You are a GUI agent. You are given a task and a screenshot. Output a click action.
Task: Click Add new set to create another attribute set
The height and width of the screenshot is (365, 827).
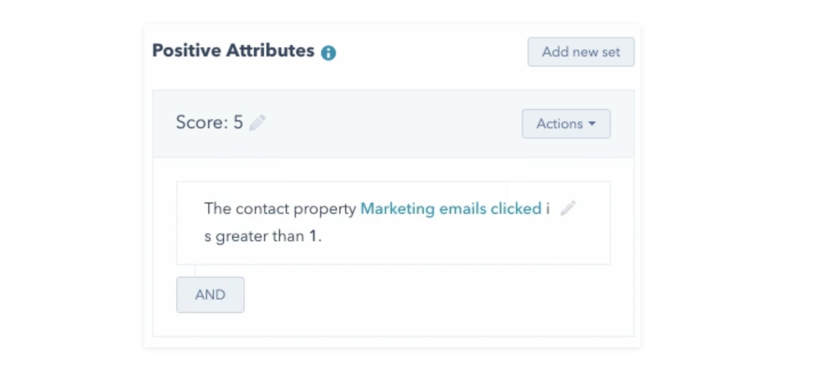(x=581, y=51)
